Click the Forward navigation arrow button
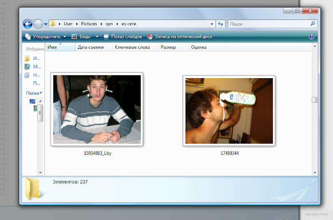Screen dimensions: 333x220 point(38,24)
